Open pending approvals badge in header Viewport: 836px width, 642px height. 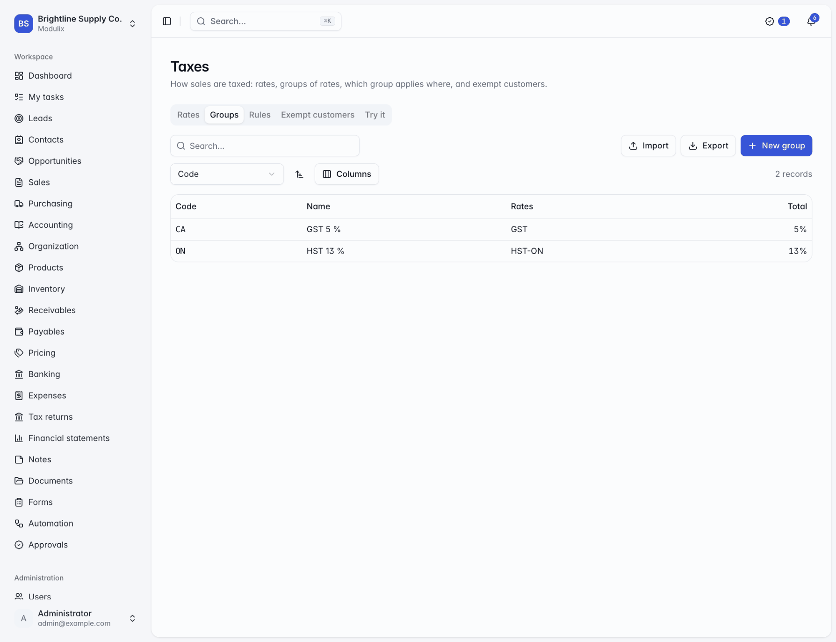point(777,22)
